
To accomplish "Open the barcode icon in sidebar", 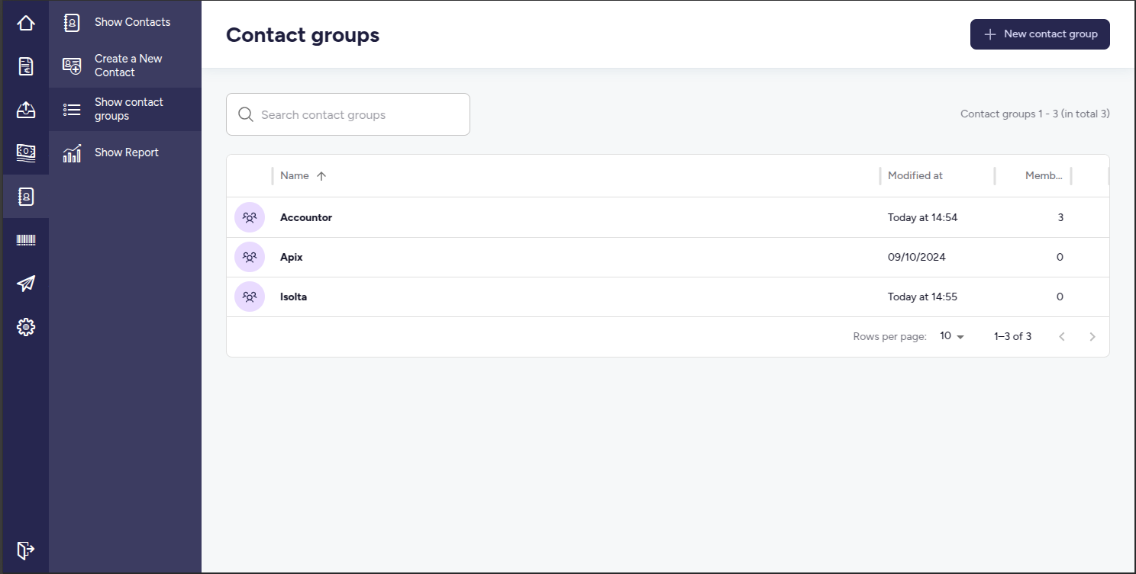I will pos(26,240).
